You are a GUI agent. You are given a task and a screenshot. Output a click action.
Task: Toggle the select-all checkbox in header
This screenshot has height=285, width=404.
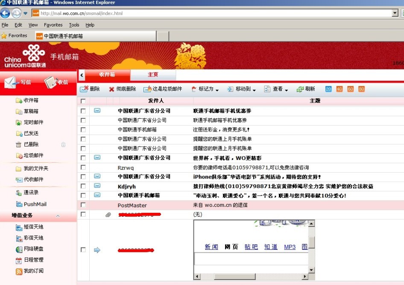[x=83, y=101]
